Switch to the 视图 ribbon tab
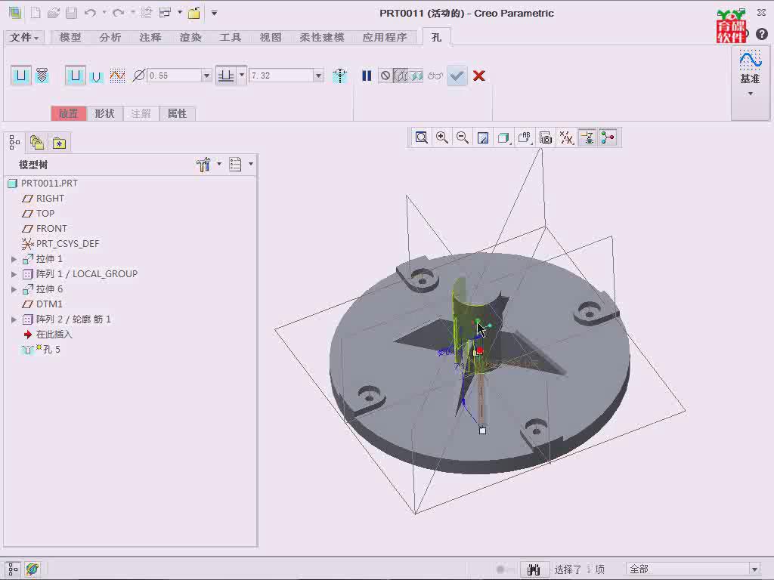Viewport: 774px width, 580px height. coord(271,38)
